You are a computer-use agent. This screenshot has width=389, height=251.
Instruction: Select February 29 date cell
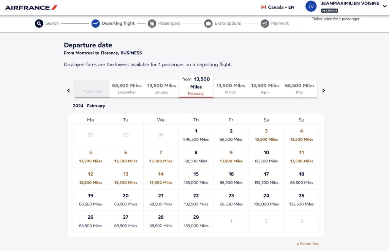click(196, 221)
